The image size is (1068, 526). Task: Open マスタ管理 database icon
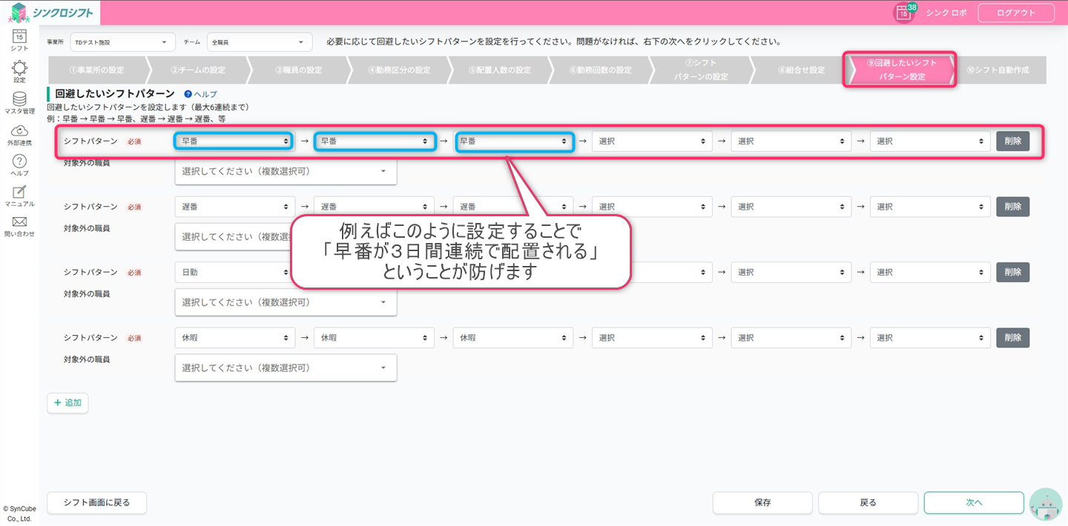click(19, 101)
